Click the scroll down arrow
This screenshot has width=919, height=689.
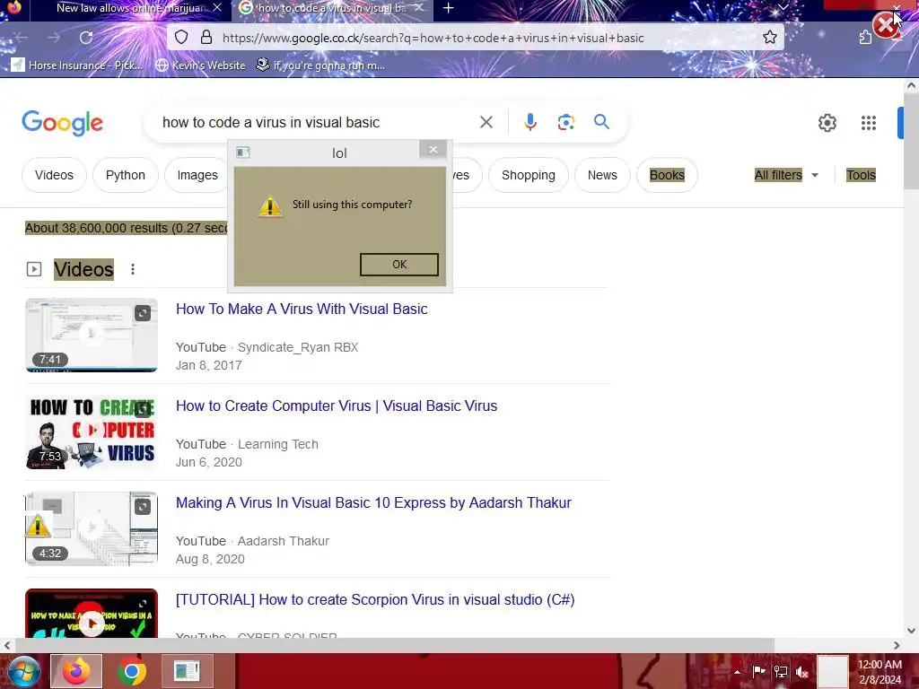click(x=911, y=631)
